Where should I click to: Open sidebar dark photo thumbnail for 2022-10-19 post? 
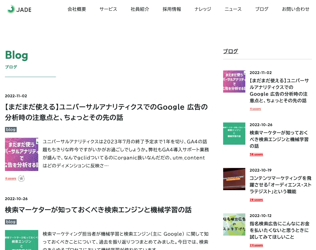tap(234, 179)
